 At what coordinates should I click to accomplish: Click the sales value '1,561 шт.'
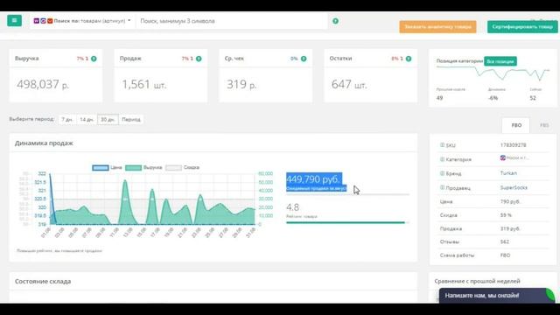[x=143, y=85]
